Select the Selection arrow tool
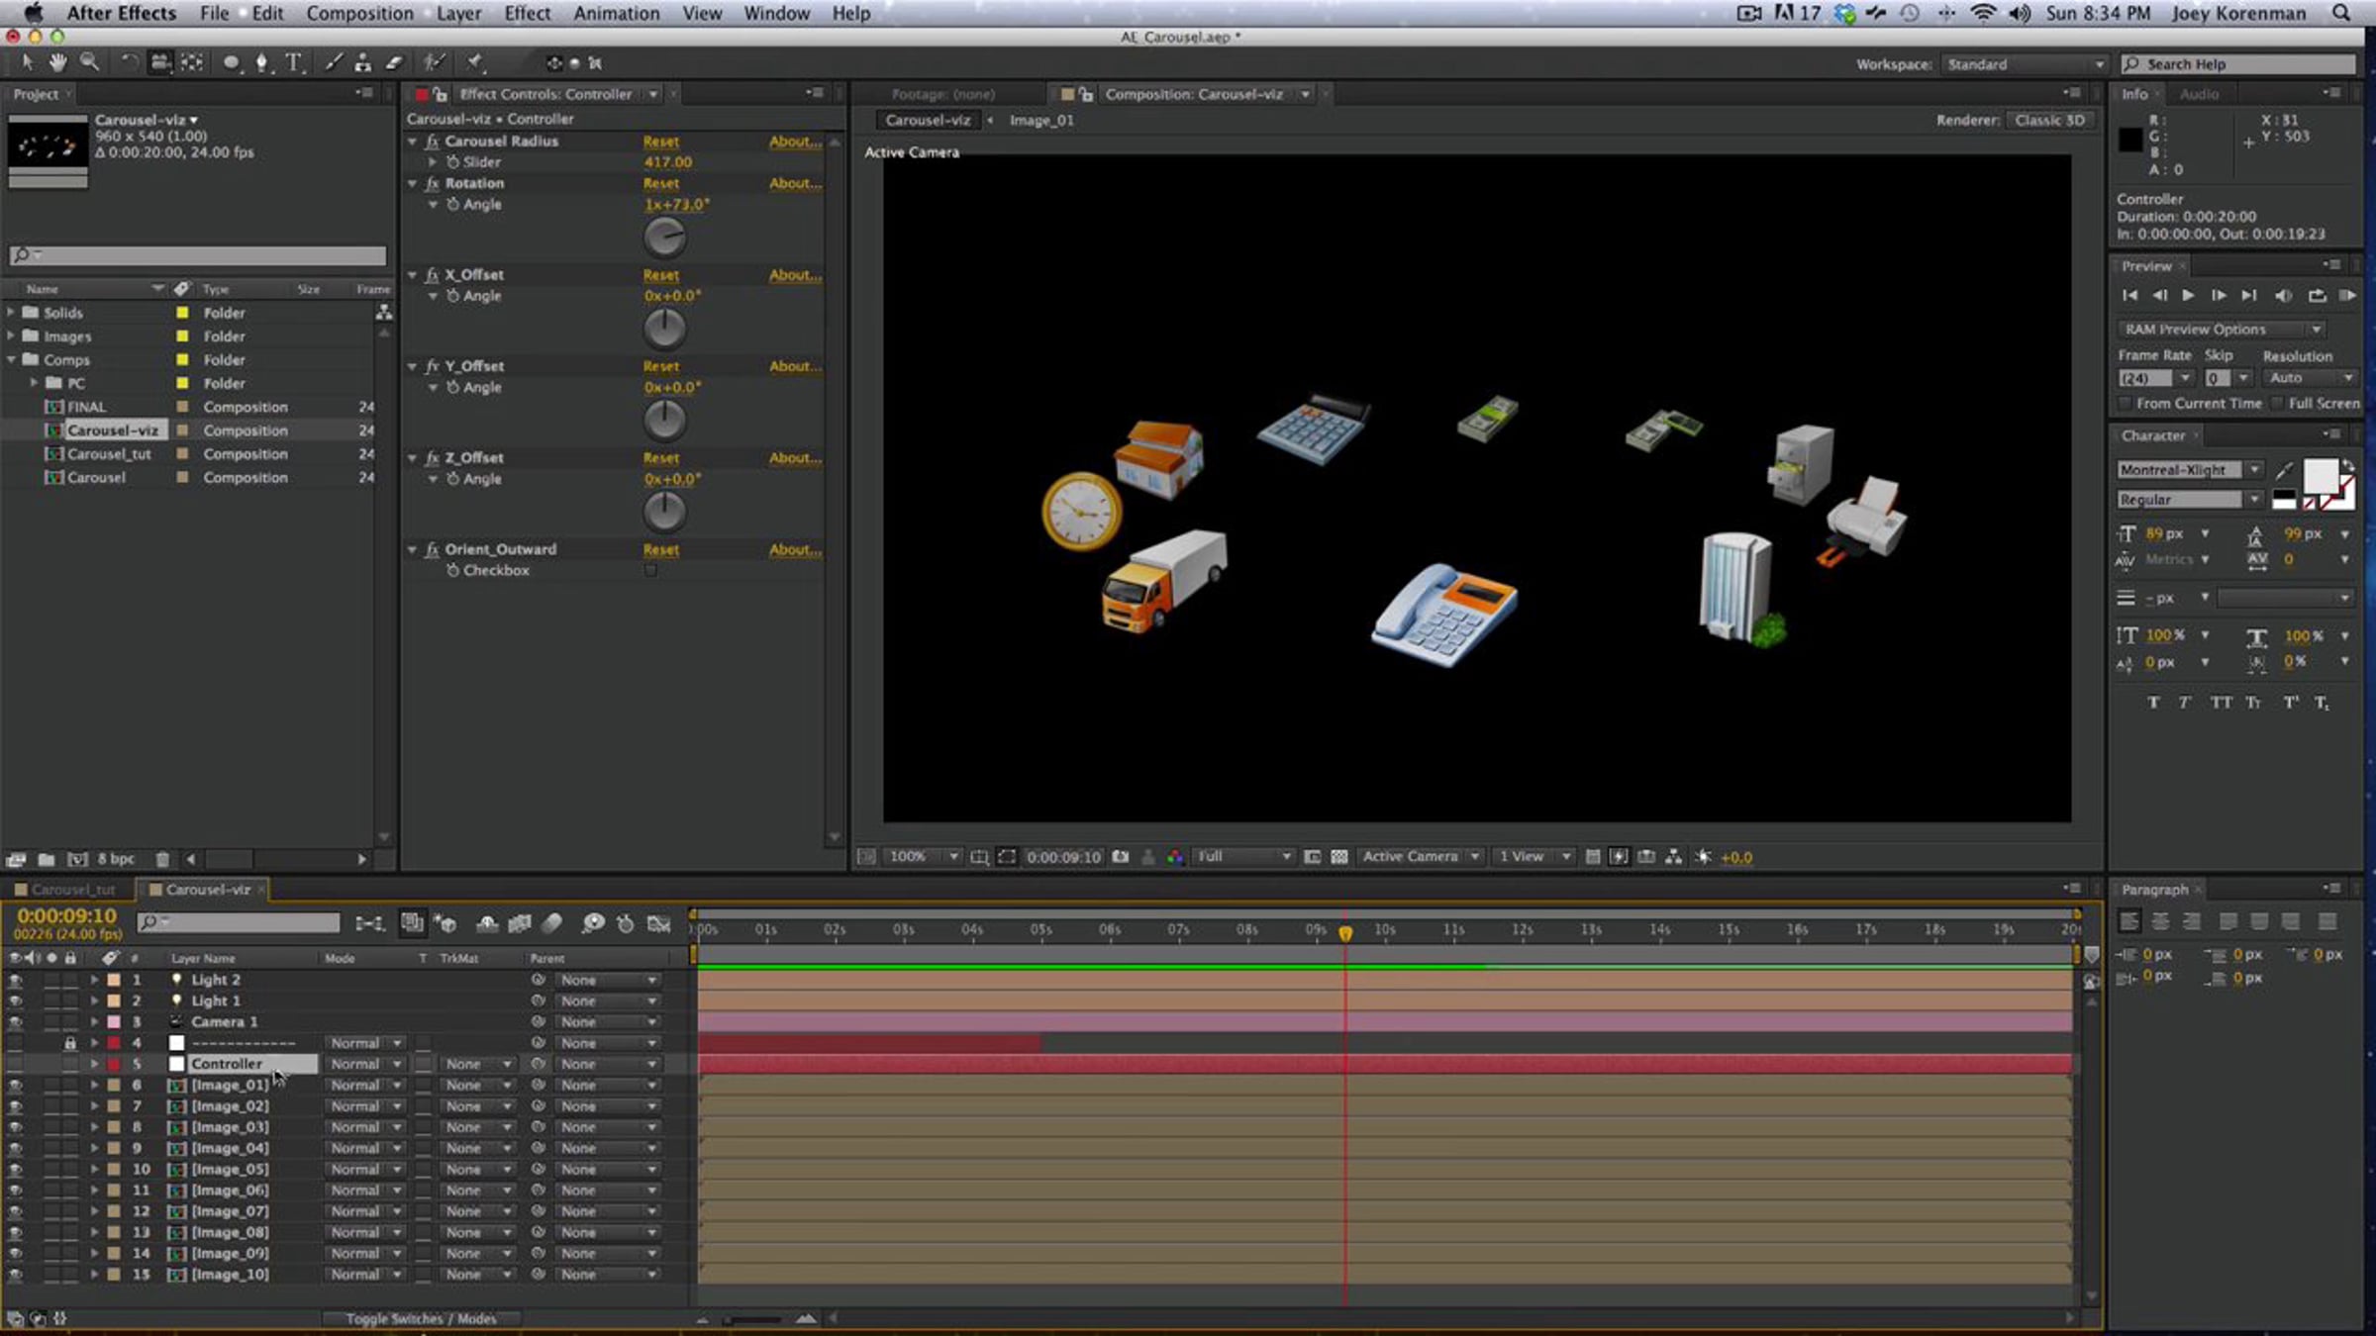This screenshot has width=2376, height=1336. coord(27,62)
